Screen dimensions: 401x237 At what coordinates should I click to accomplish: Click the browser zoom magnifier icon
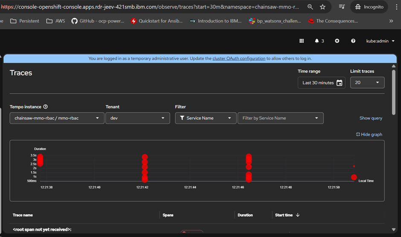tap(310, 7)
